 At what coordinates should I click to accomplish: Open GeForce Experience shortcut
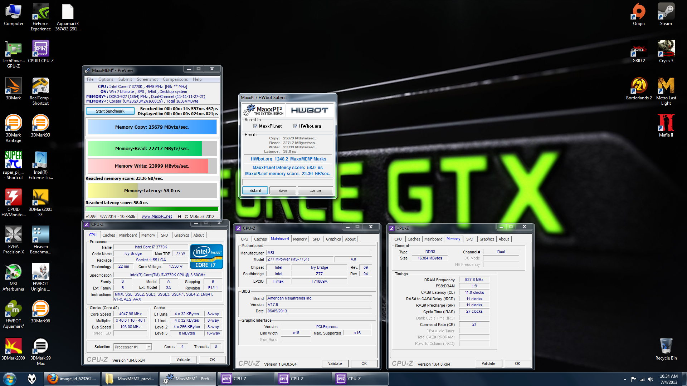coord(41,17)
